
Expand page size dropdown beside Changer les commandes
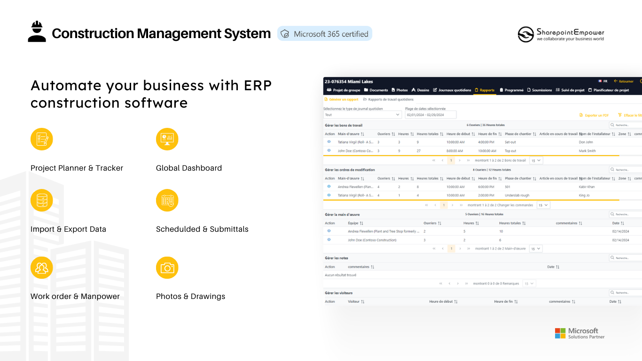click(543, 205)
